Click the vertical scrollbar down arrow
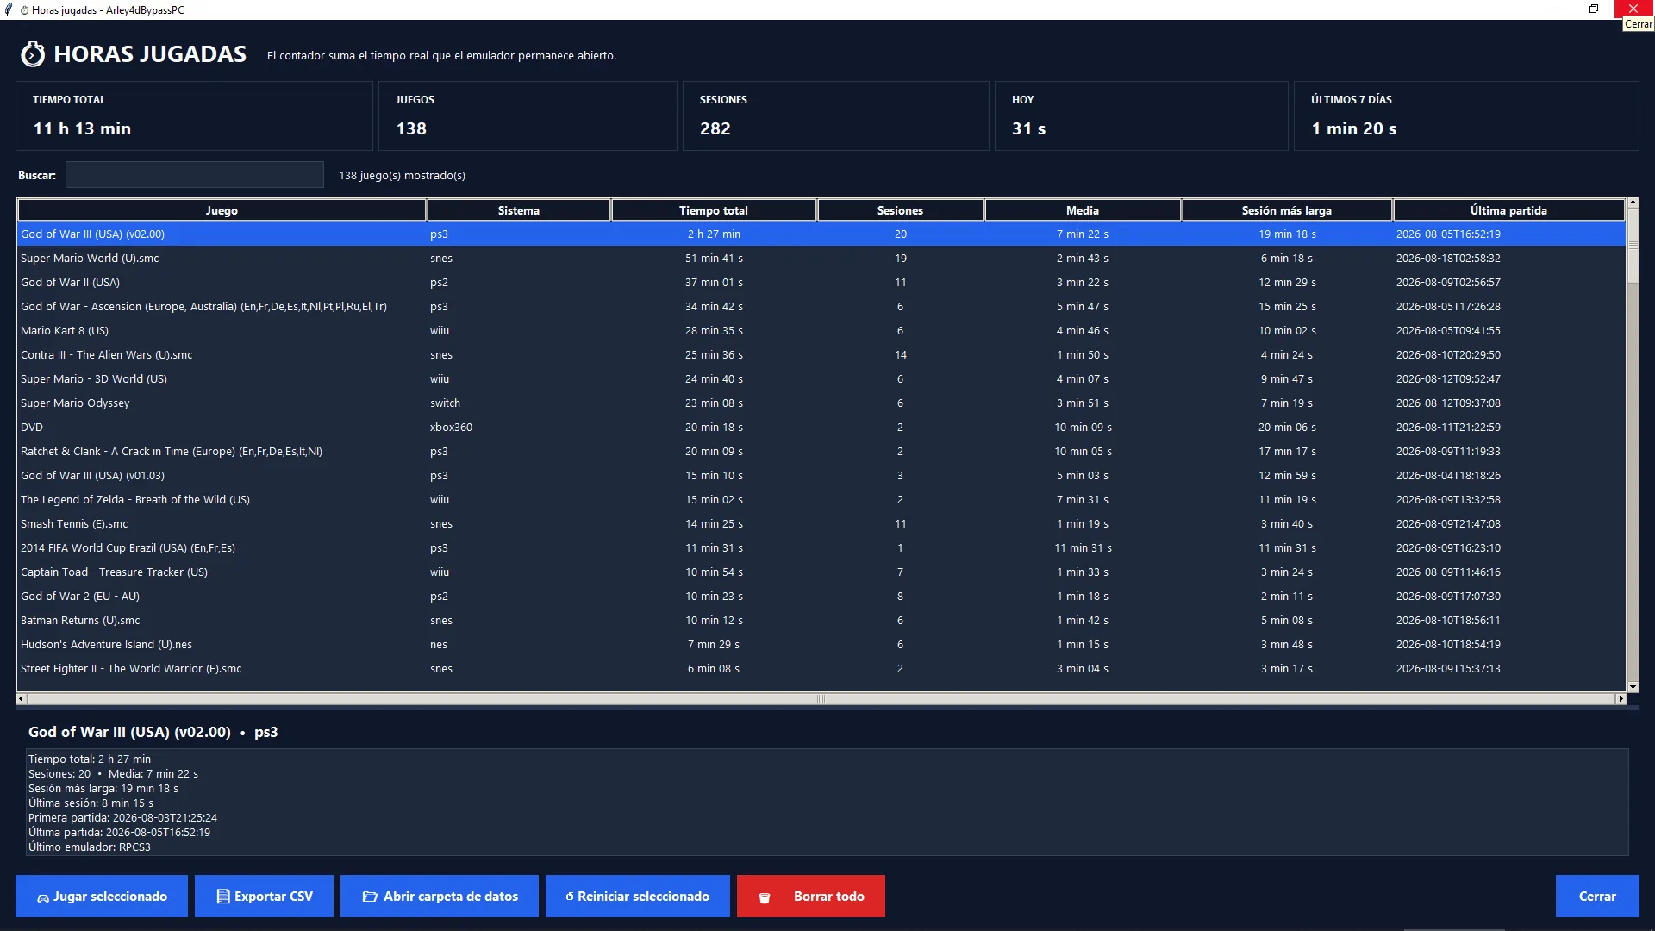Image resolution: width=1655 pixels, height=931 pixels. tap(1633, 687)
